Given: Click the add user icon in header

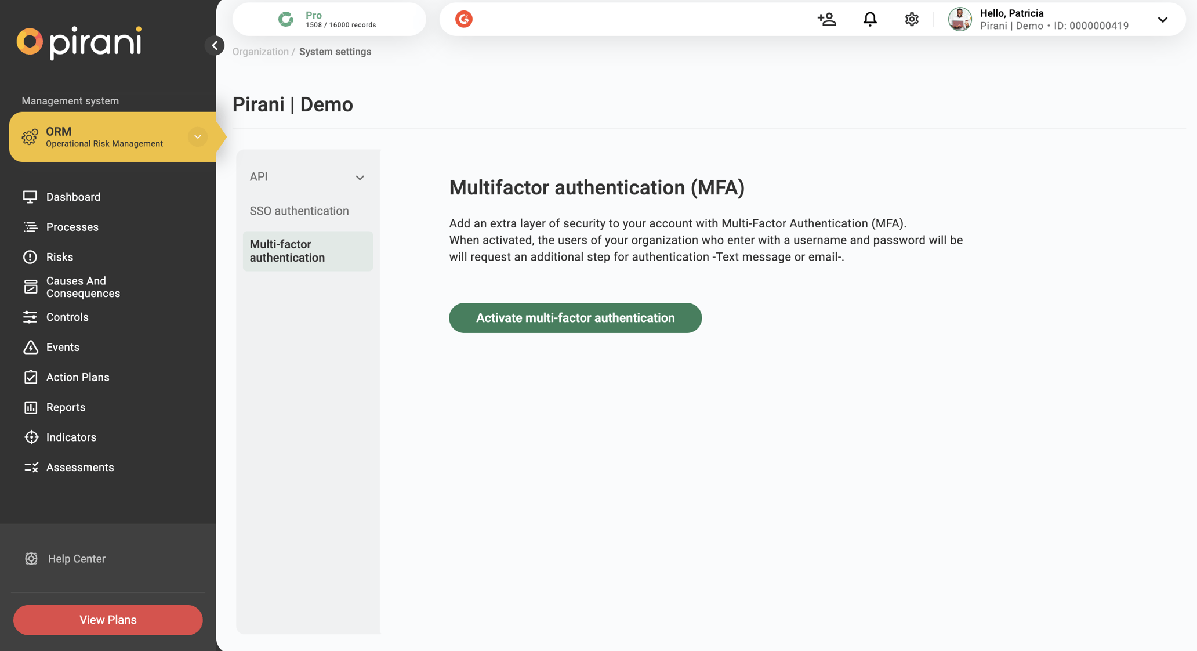Looking at the screenshot, I should pyautogui.click(x=826, y=19).
